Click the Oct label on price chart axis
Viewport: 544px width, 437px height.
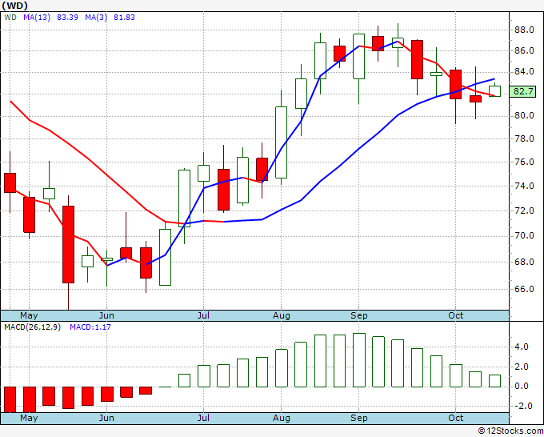(x=455, y=315)
